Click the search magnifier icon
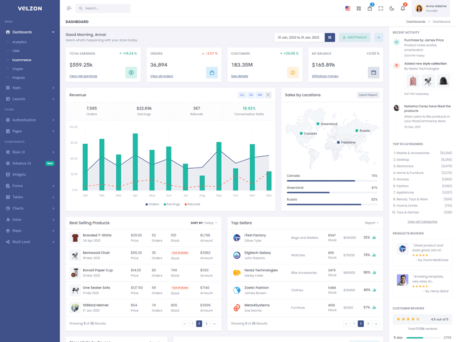456x342 pixels. point(80,8)
